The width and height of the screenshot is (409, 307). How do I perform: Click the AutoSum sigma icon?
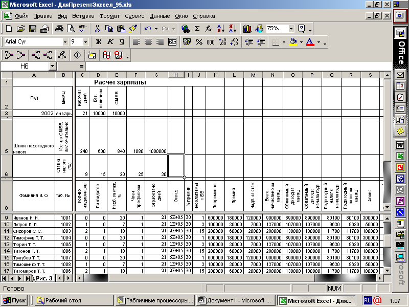(x=197, y=29)
